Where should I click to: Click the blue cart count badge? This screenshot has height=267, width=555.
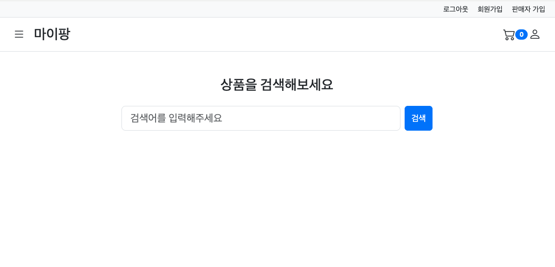pos(521,35)
